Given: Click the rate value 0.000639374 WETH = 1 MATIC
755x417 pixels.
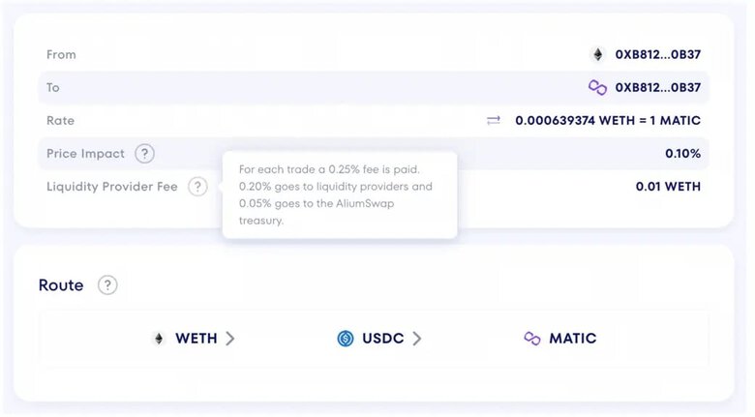Looking at the screenshot, I should pyautogui.click(x=608, y=120).
